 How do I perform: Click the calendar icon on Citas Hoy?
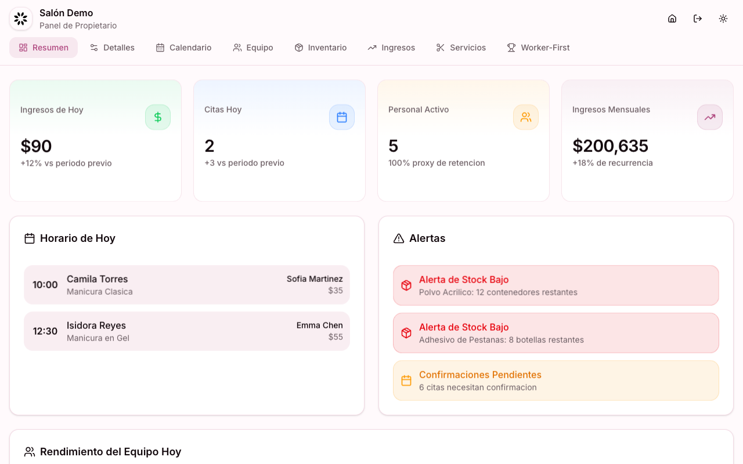coord(342,117)
